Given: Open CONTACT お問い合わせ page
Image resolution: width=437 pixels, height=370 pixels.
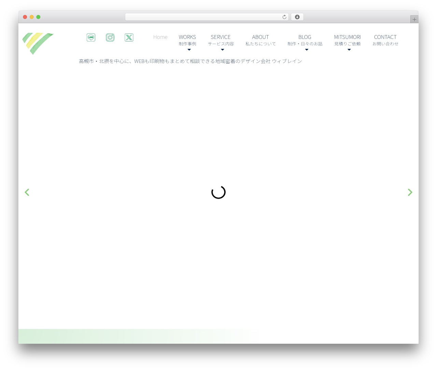Looking at the screenshot, I should coord(385,40).
